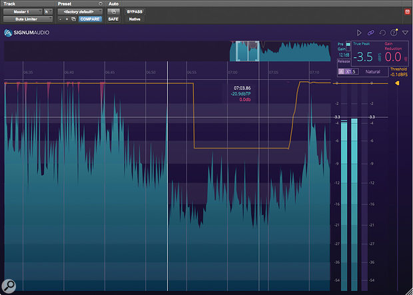Toggle the auto release 'A' button
The height and width of the screenshot is (295, 413).
(341, 72)
